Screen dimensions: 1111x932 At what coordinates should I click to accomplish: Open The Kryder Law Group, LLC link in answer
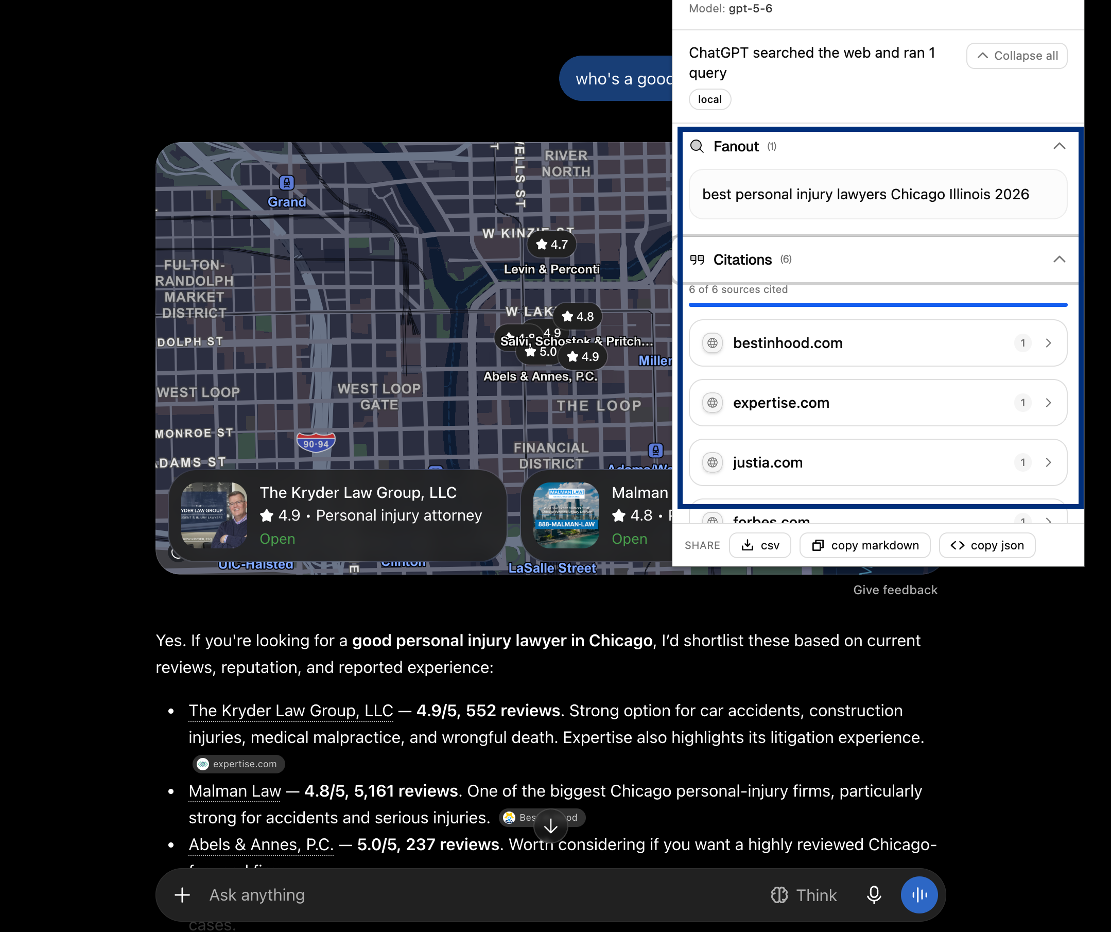(291, 710)
